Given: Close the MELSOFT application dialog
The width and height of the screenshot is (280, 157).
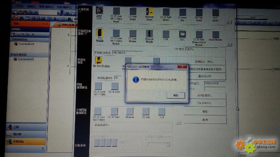Looking at the screenshot, I should (x=182, y=67).
